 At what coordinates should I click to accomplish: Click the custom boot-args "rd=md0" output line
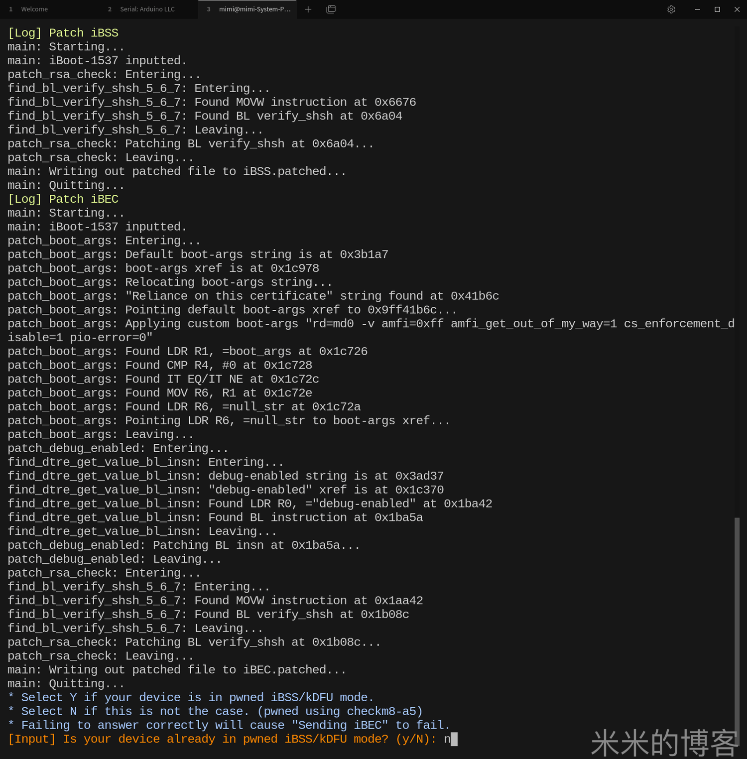(x=371, y=324)
